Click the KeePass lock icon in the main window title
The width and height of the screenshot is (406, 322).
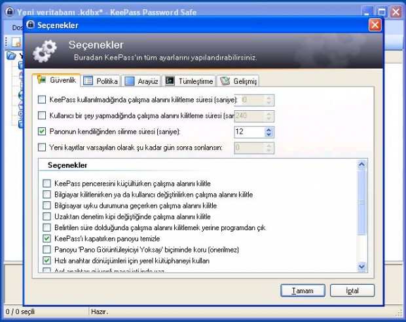click(10, 12)
